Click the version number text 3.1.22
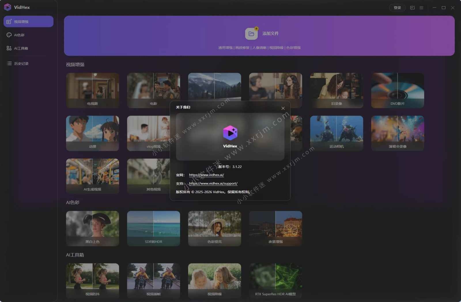 237,167
